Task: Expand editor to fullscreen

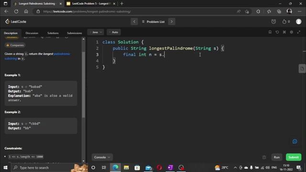Action: coord(298,32)
